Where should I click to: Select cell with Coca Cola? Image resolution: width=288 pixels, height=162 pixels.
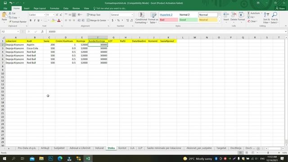35,48
